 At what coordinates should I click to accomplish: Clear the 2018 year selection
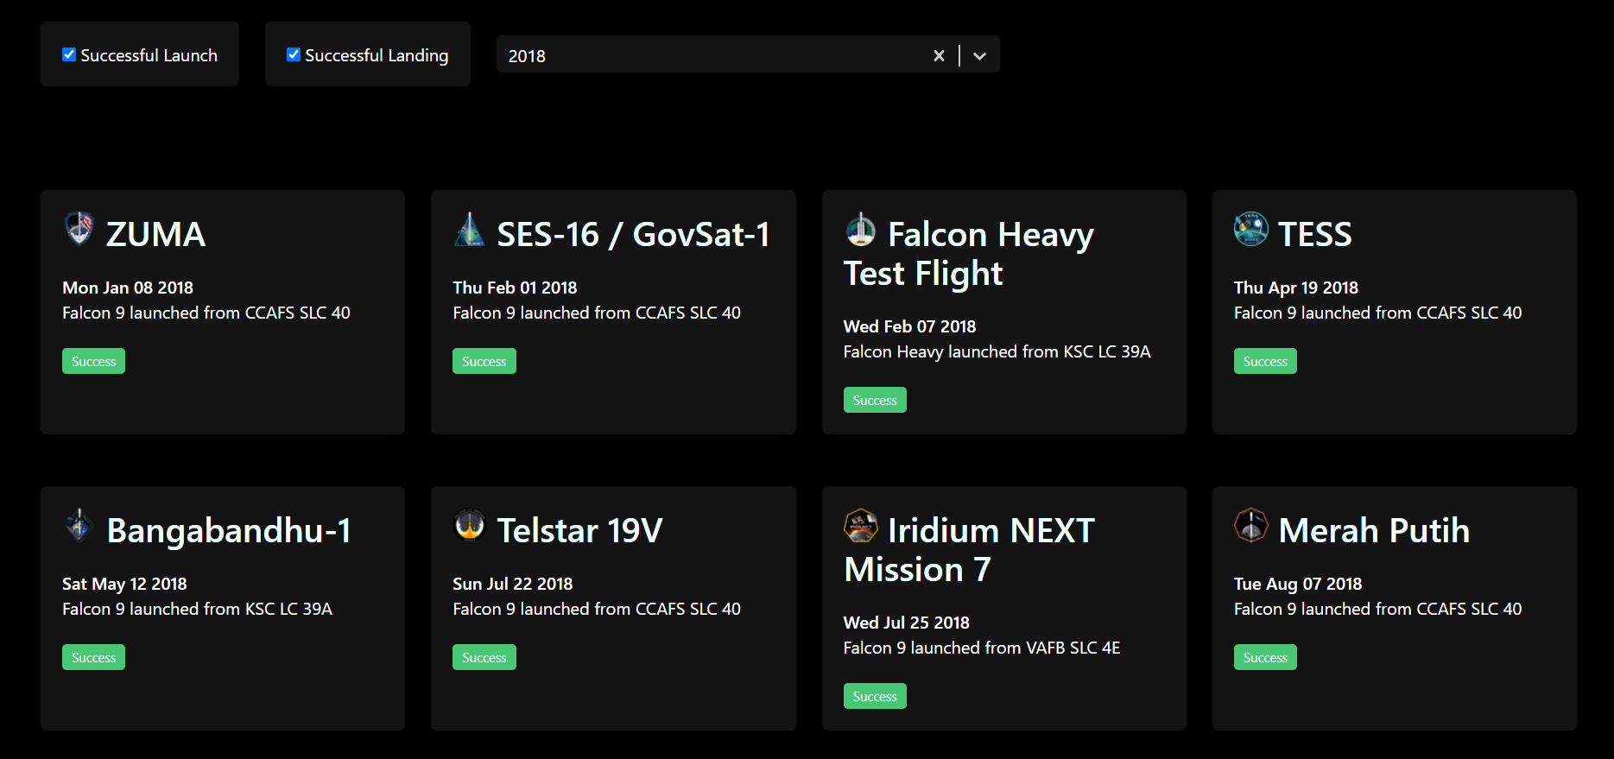939,55
